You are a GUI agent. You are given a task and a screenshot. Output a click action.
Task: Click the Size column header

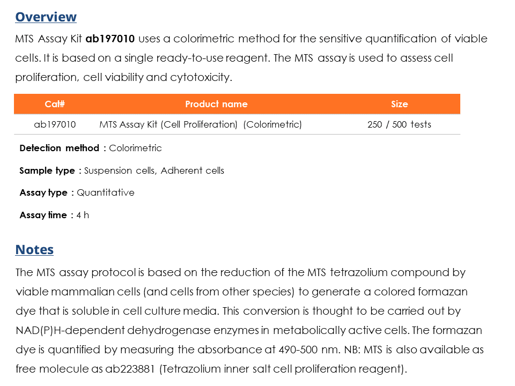click(x=399, y=104)
